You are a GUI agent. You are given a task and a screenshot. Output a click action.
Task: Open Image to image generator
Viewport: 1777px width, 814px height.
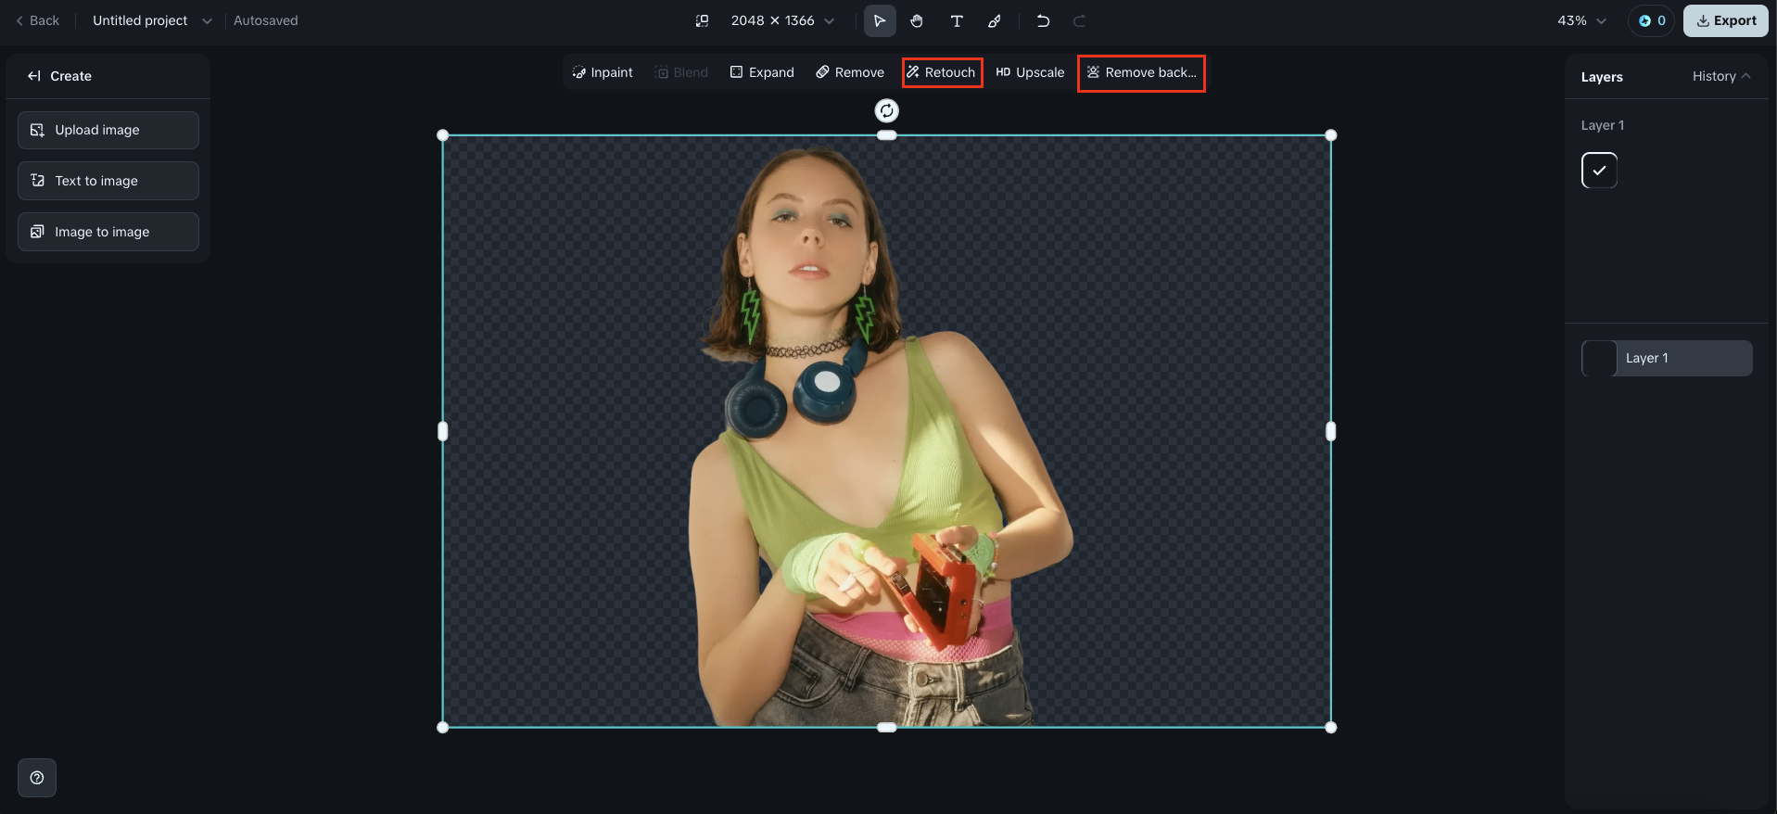tap(108, 232)
